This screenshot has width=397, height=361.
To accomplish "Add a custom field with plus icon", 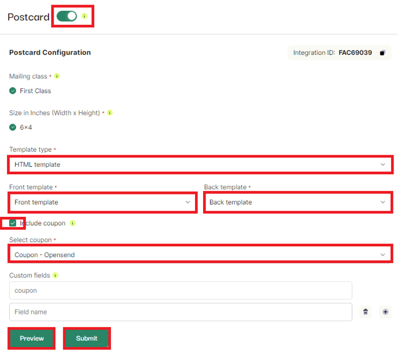I will [385, 311].
